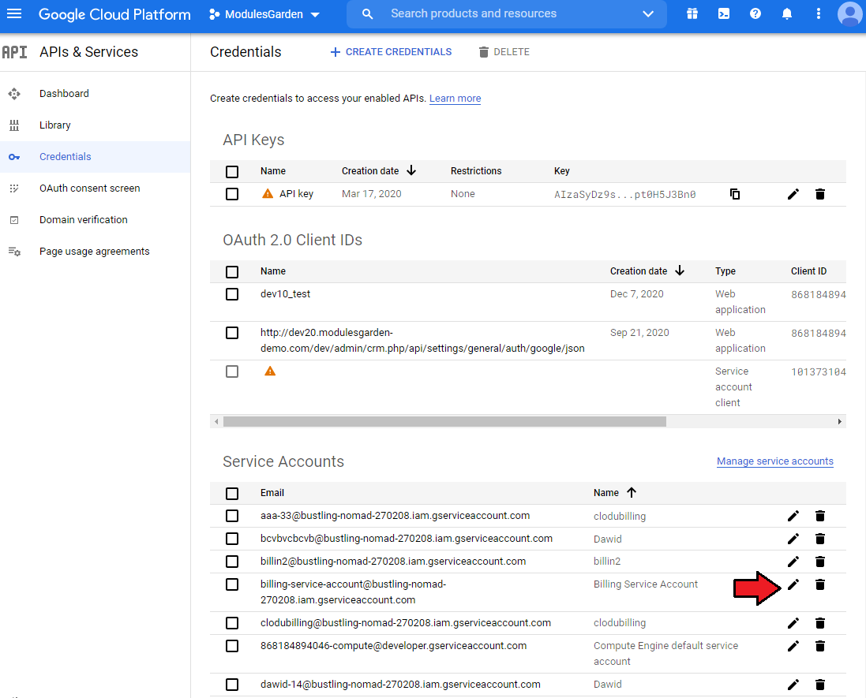Viewport: 866px width, 698px height.
Task: Delete the Billing Service Account entry
Action: (820, 584)
